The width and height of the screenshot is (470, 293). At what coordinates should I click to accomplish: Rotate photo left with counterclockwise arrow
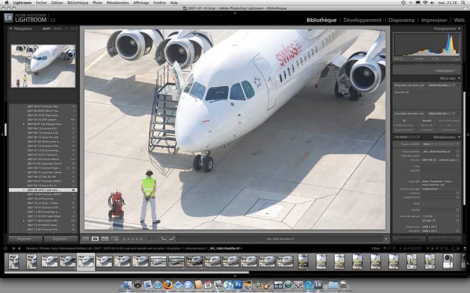[164, 239]
